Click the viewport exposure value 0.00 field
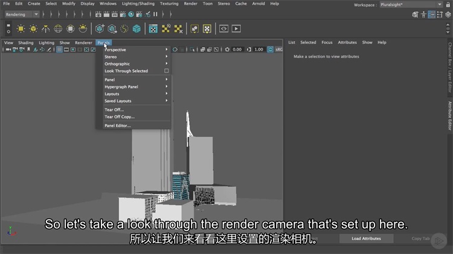 [237, 49]
